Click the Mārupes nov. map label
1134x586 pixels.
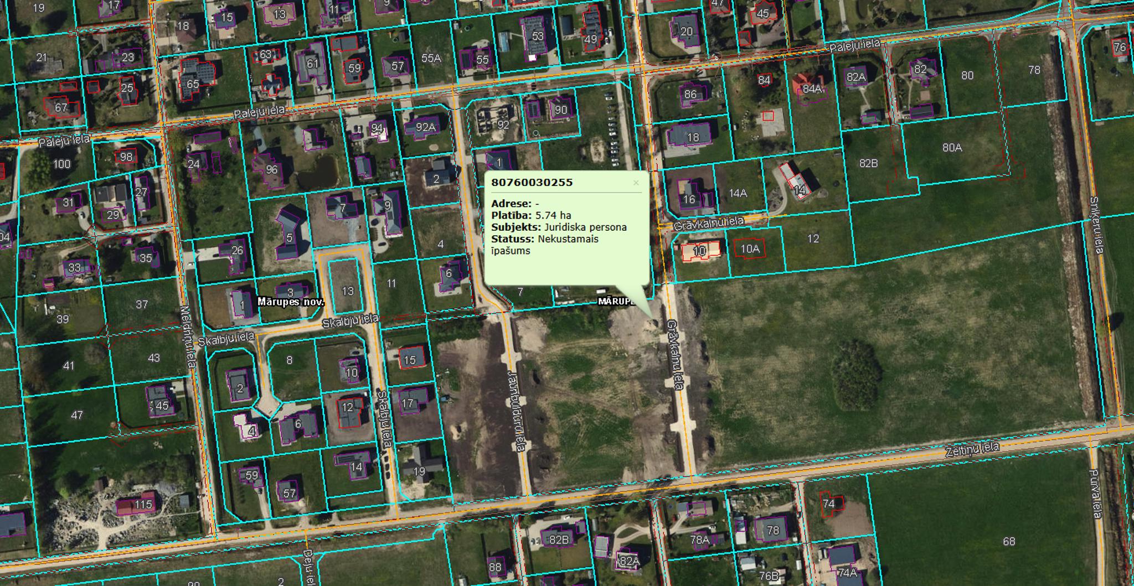pos(291,302)
